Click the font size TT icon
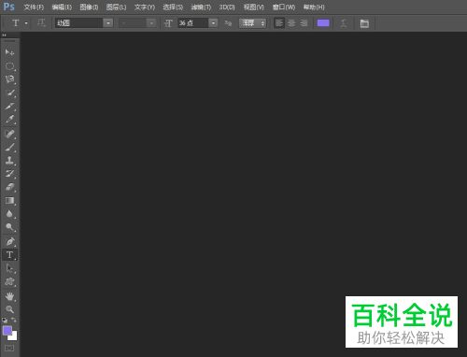Image resolution: width=467 pixels, height=357 pixels. pyautogui.click(x=168, y=23)
